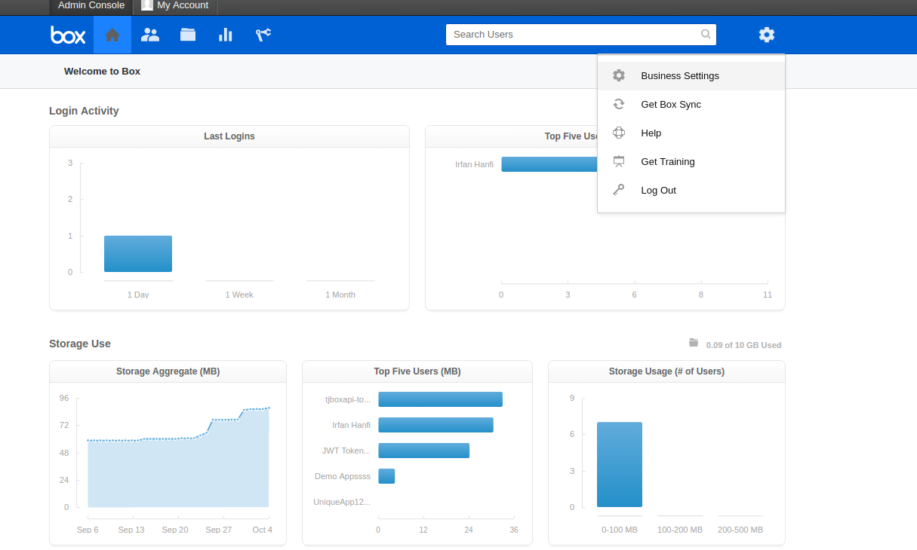Click Log Out in menu
This screenshot has height=550, width=917.
coord(658,191)
